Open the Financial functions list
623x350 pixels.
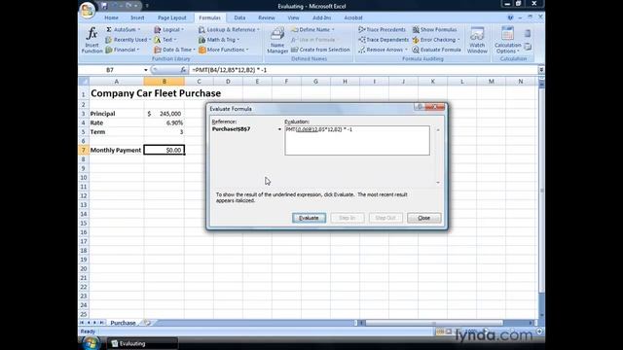tap(123, 50)
